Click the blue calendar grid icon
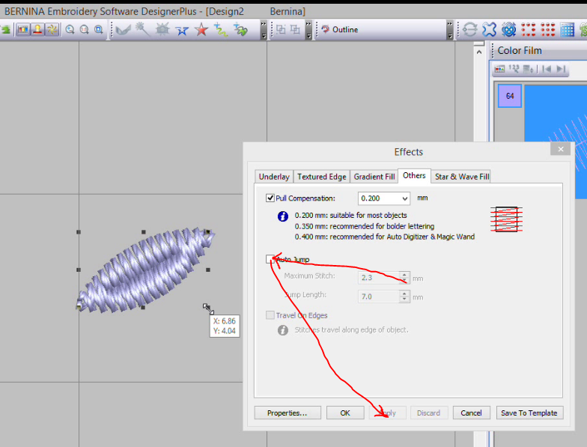Screen dimensions: 587x447 567,30
